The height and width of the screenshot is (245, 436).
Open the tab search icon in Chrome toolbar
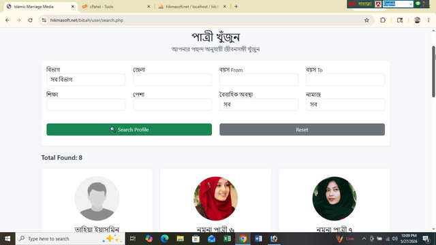400,20
